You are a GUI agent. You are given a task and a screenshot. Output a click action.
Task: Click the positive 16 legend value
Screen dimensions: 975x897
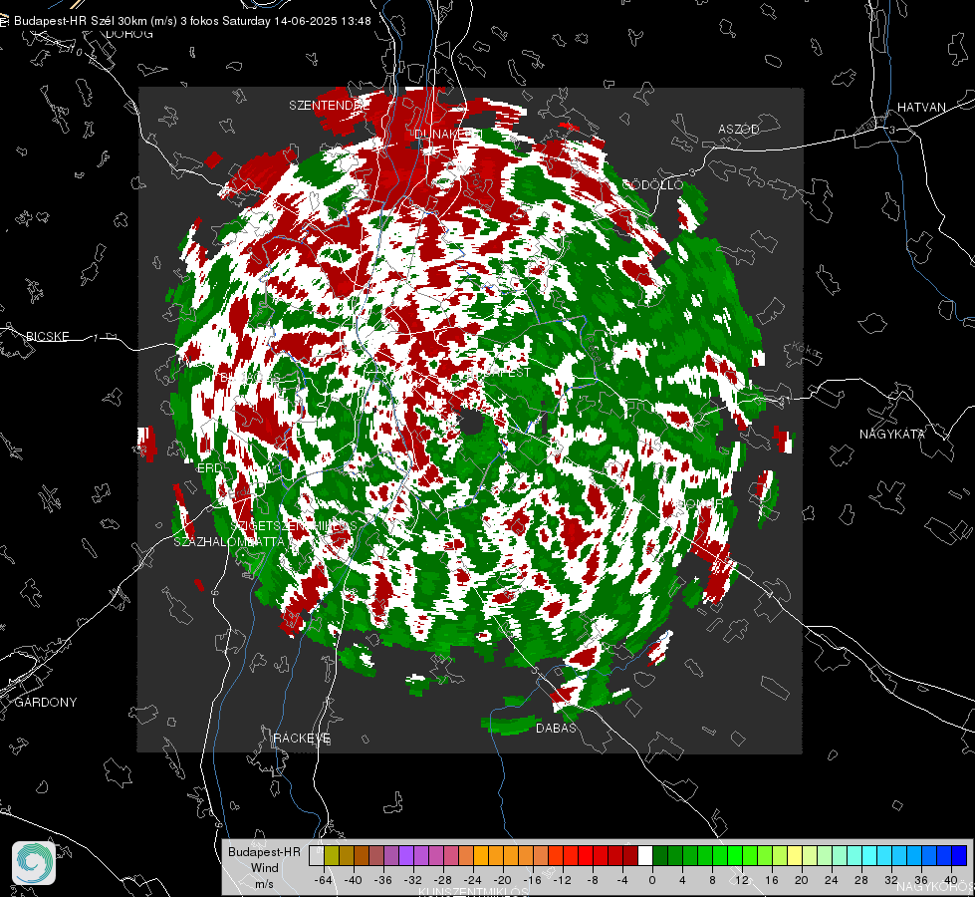[x=772, y=880]
